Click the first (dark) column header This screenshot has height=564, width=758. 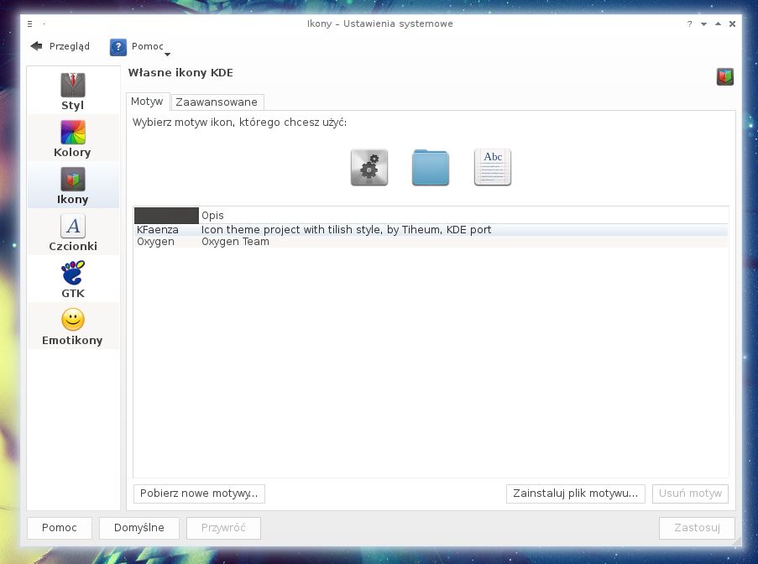(x=166, y=215)
